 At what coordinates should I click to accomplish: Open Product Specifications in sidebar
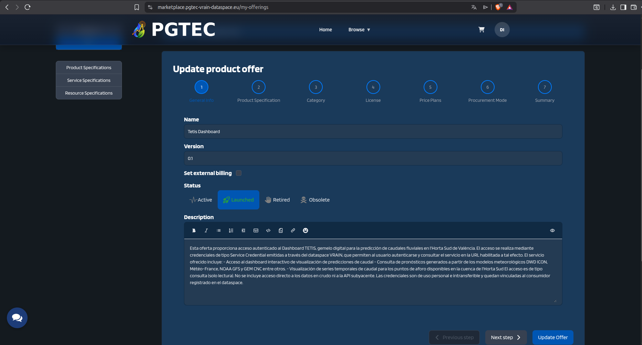click(x=89, y=67)
